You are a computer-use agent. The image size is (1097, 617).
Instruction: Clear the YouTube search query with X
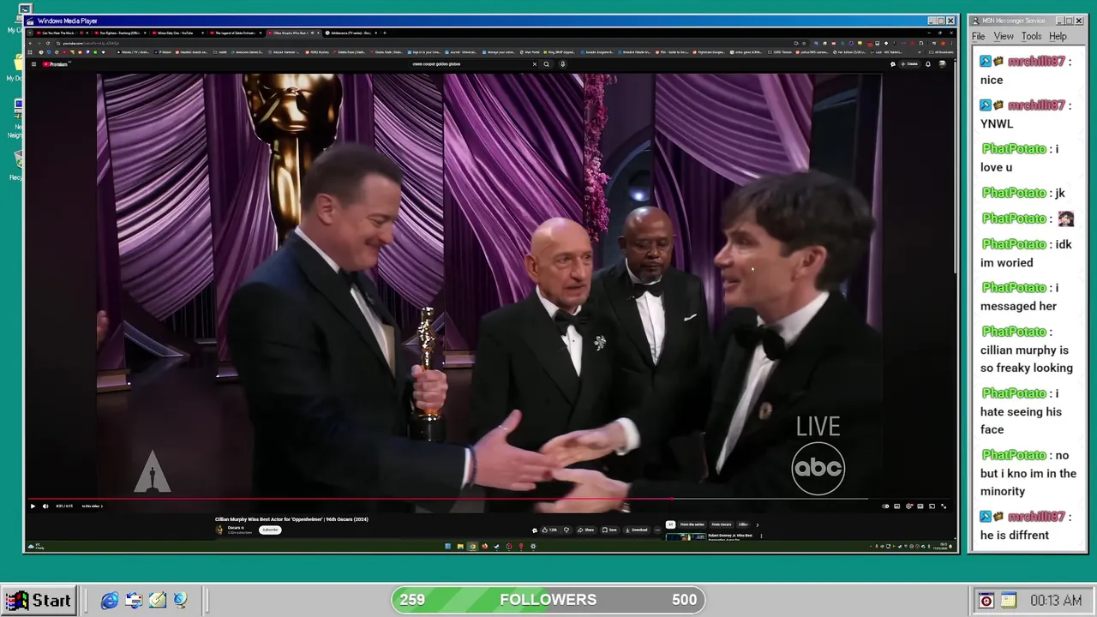(x=535, y=64)
